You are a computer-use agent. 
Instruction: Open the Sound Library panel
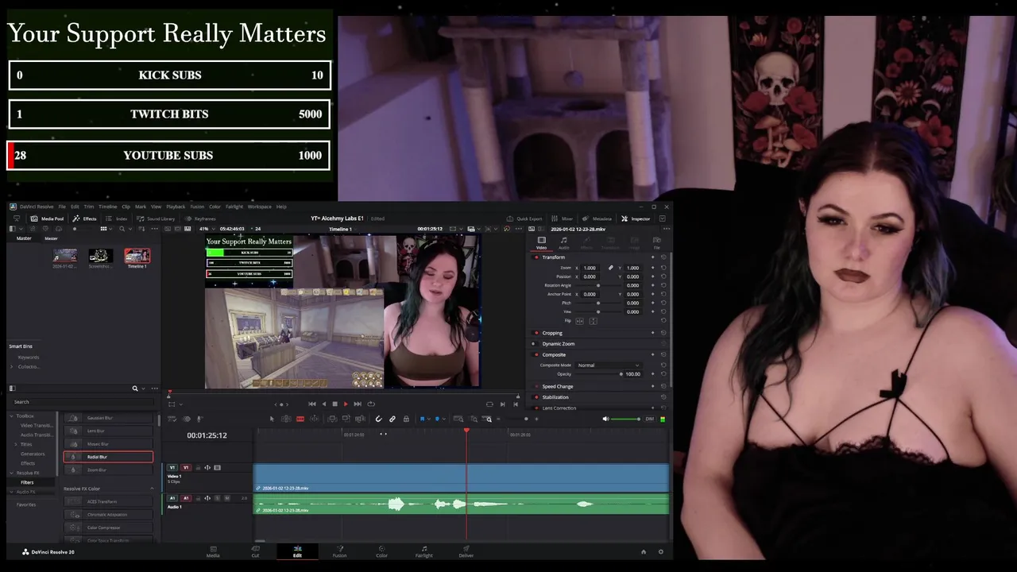pyautogui.click(x=156, y=218)
